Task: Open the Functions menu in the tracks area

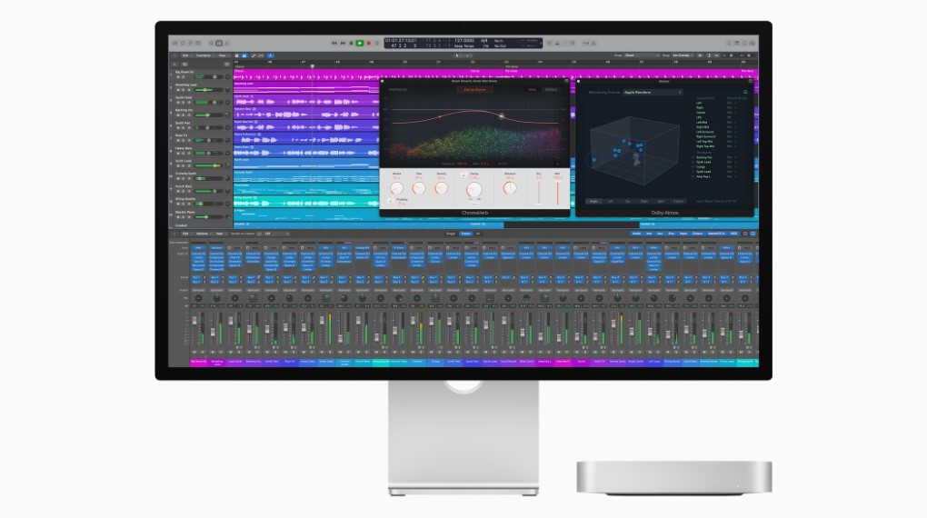Action: coord(204,55)
